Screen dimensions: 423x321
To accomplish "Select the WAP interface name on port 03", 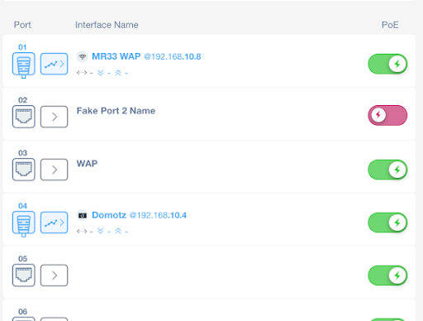I will (x=87, y=164).
